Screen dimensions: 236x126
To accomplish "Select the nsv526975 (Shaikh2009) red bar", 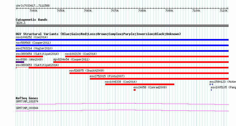I will pyautogui.click(x=149, y=73).
